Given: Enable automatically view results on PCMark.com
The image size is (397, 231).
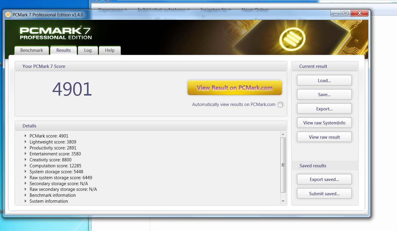Looking at the screenshot, I should (x=280, y=104).
